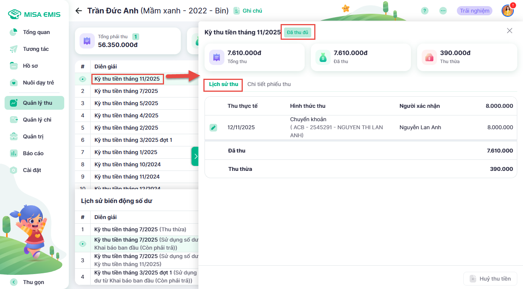Open Cài đặt settings in the sidebar
Screen dimensions: 523x289
pos(32,170)
